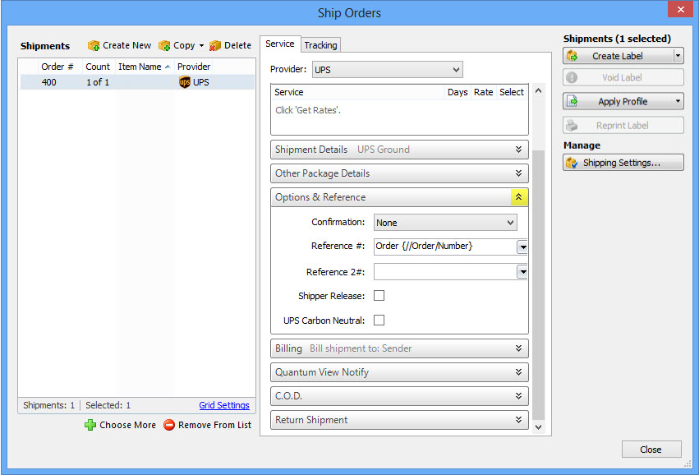This screenshot has width=699, height=475.
Task: Open the Apply Profile dropdown arrow
Action: [x=678, y=101]
